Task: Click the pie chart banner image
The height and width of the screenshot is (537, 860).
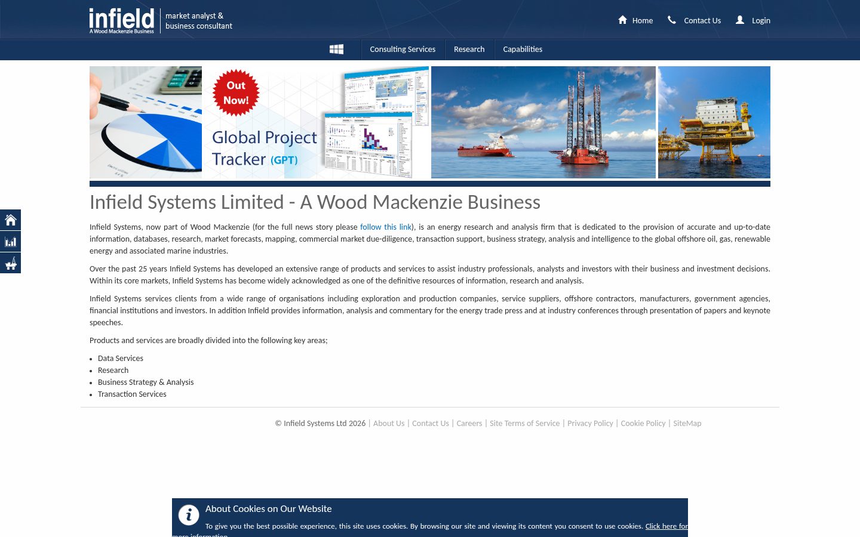Action: (x=146, y=122)
